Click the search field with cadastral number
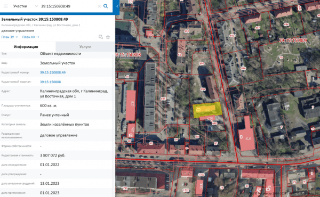 (x=68, y=6)
